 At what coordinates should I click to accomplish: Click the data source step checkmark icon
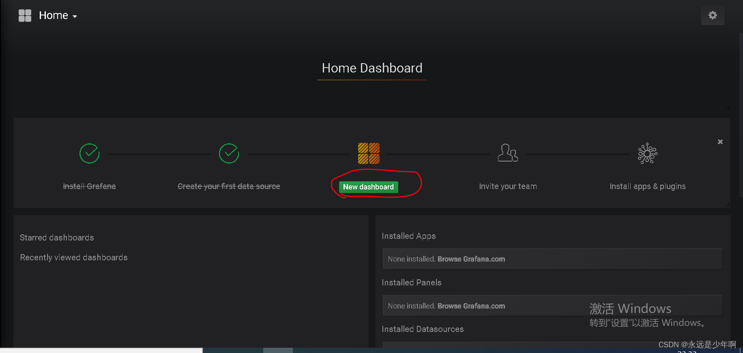pos(229,153)
